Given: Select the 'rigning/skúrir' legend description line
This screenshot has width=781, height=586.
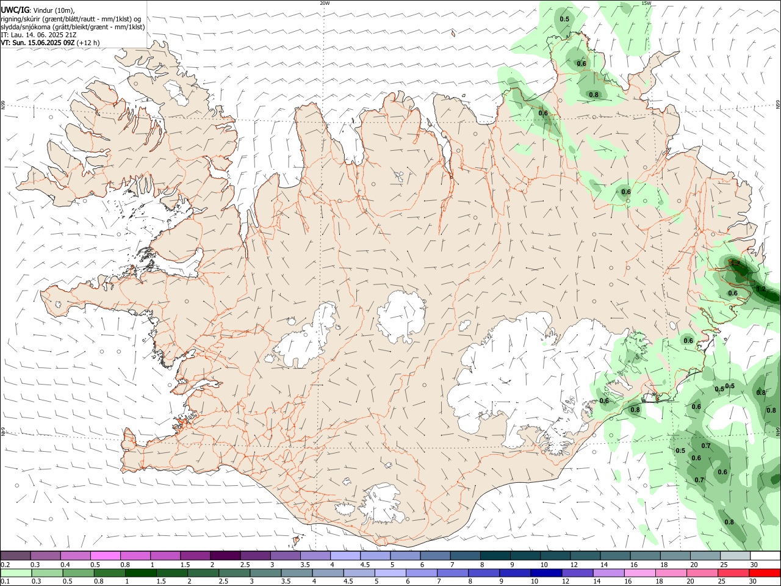Looking at the screenshot, I should point(71,19).
